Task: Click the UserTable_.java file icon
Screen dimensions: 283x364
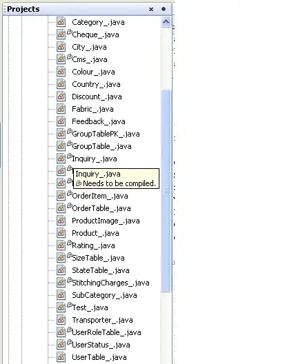Action: coord(61,357)
